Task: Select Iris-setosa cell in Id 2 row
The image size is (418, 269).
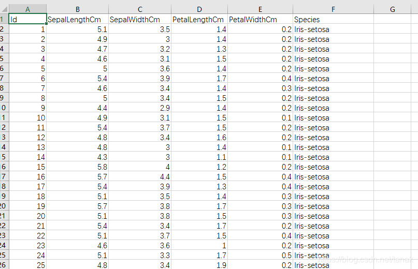Action: (x=333, y=39)
